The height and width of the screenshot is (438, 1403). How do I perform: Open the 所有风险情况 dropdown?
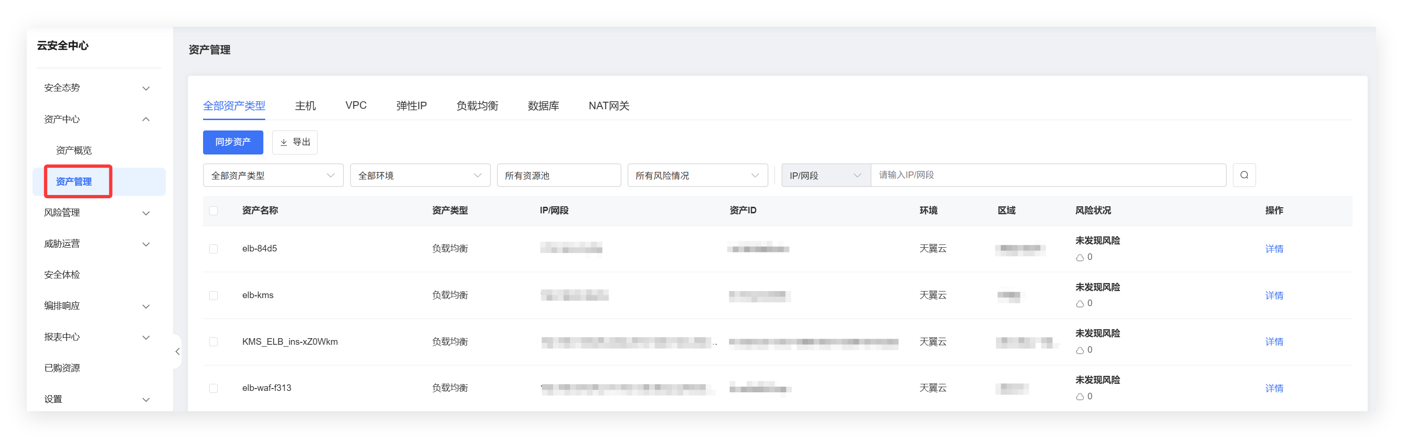(697, 175)
